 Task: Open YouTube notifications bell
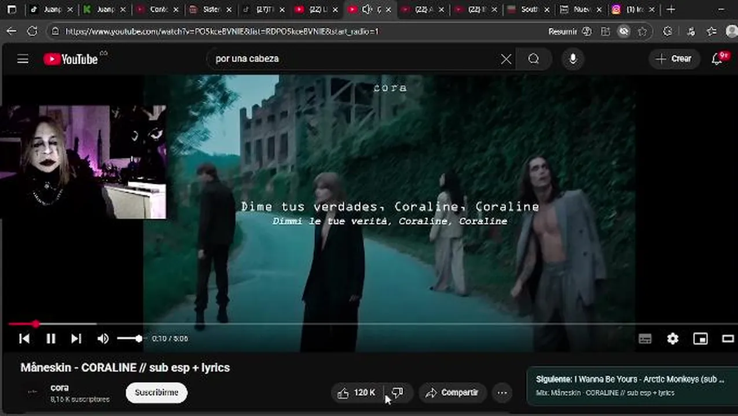(718, 59)
